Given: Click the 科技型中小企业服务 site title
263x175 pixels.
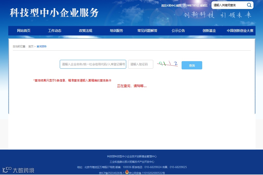Looking at the screenshot, I should pos(54,13).
